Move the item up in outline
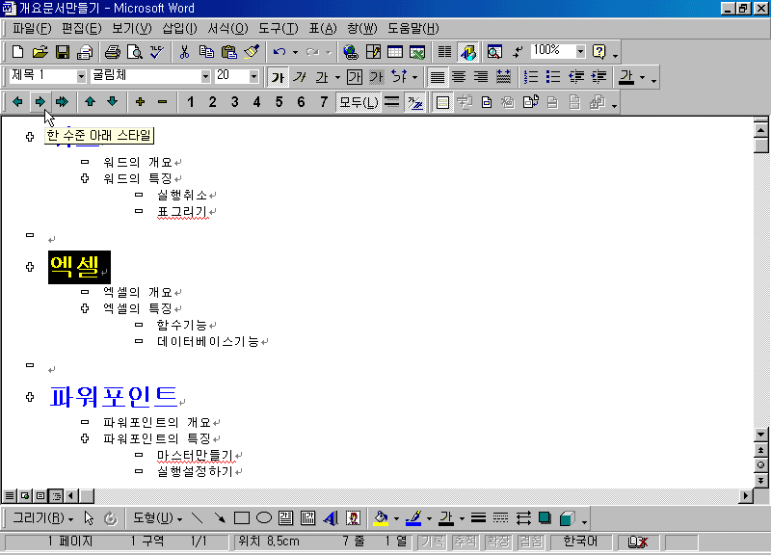The image size is (771, 555). point(90,102)
